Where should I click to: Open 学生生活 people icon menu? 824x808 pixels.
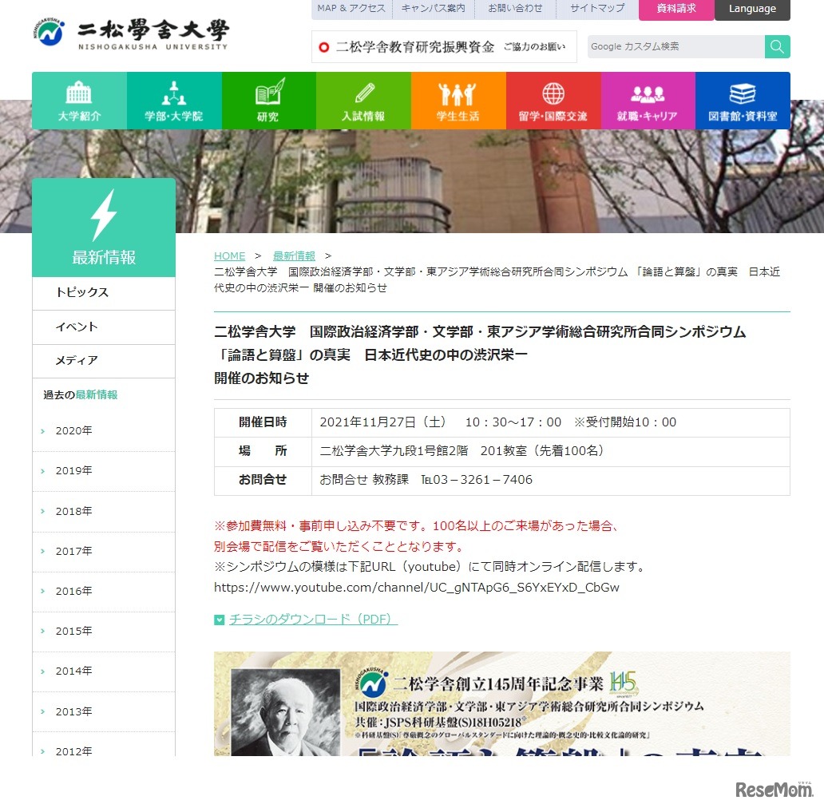[458, 101]
